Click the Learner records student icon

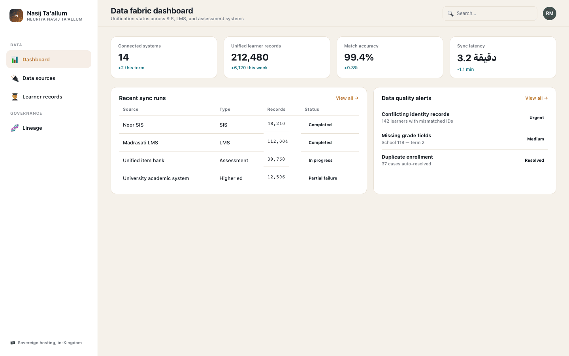pos(15,97)
